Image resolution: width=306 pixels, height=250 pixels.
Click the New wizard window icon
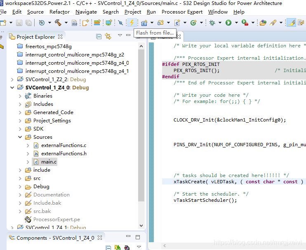4,23
